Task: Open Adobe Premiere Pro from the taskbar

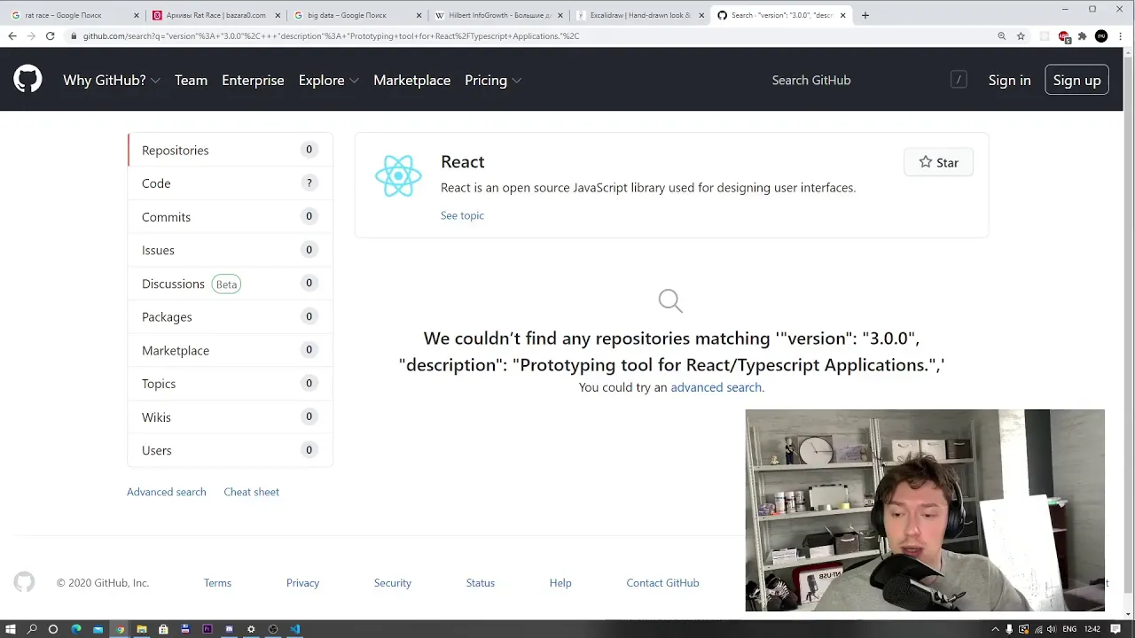Action: point(207,629)
